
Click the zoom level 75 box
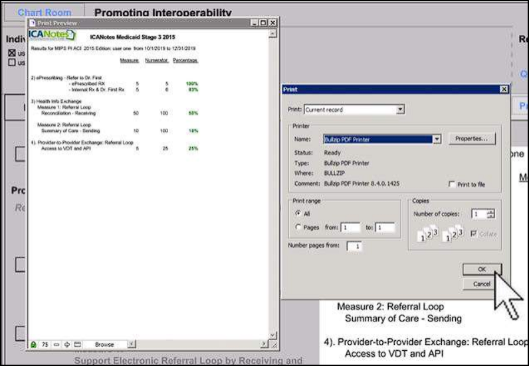pyautogui.click(x=45, y=344)
